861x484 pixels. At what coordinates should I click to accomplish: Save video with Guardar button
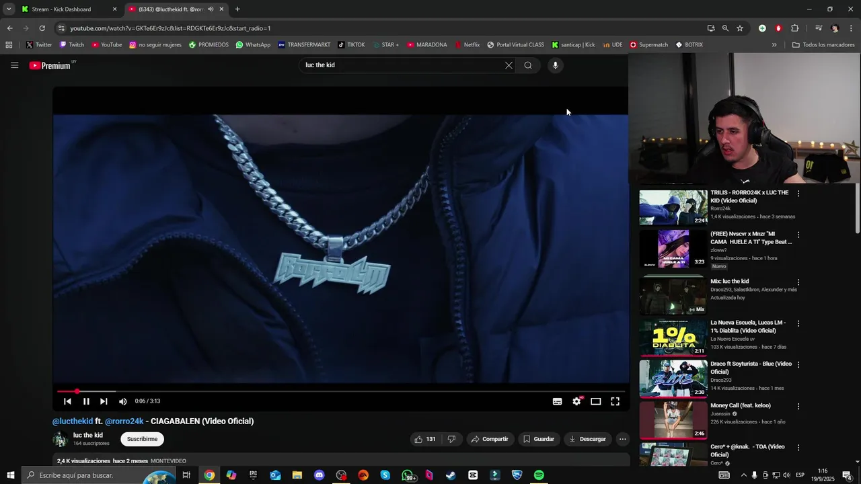(x=539, y=439)
